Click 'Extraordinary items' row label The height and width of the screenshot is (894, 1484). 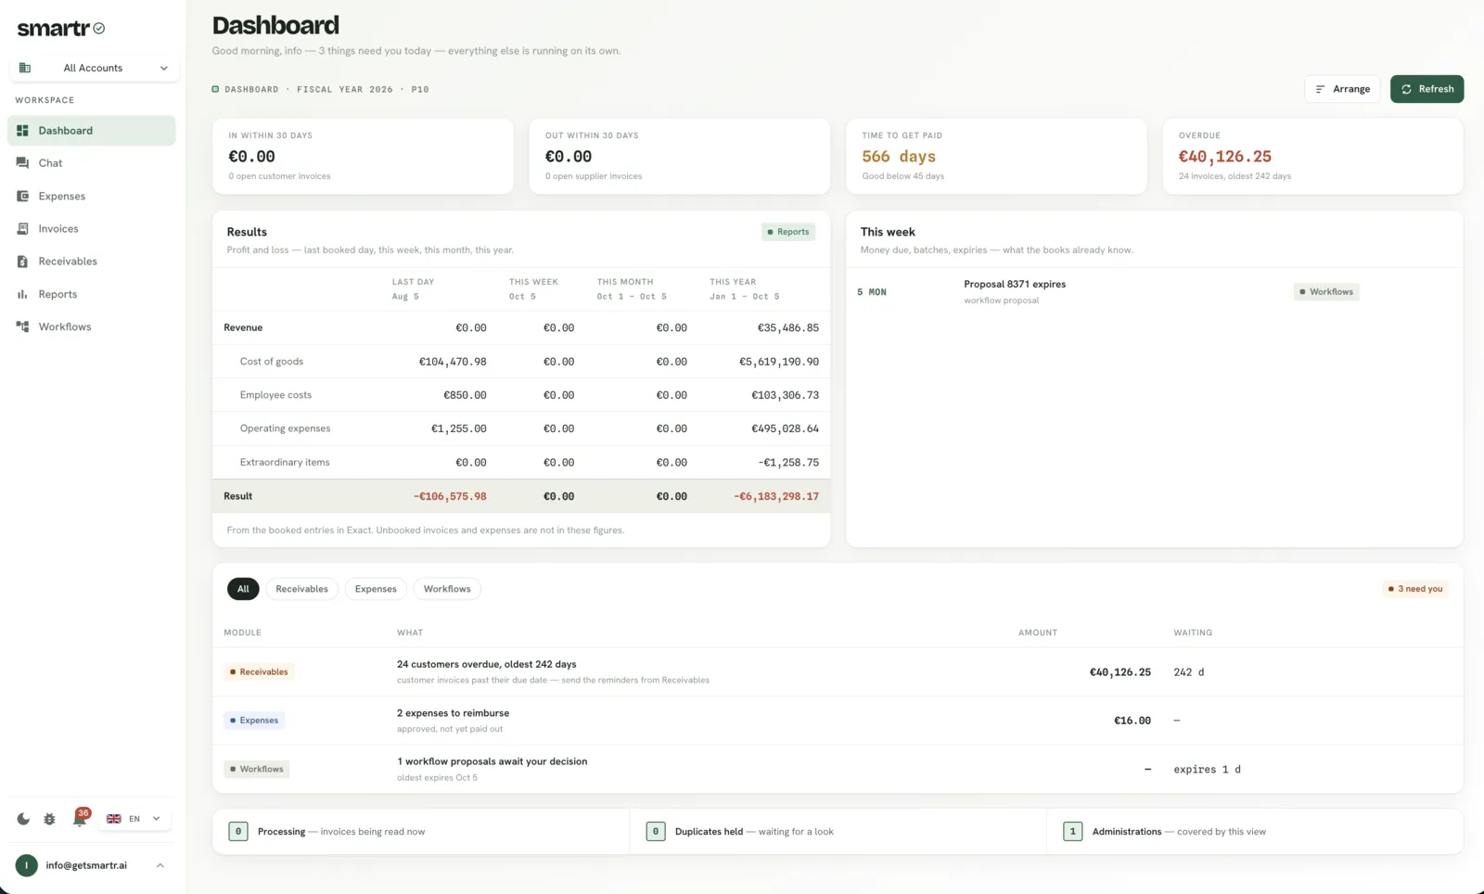(x=285, y=463)
